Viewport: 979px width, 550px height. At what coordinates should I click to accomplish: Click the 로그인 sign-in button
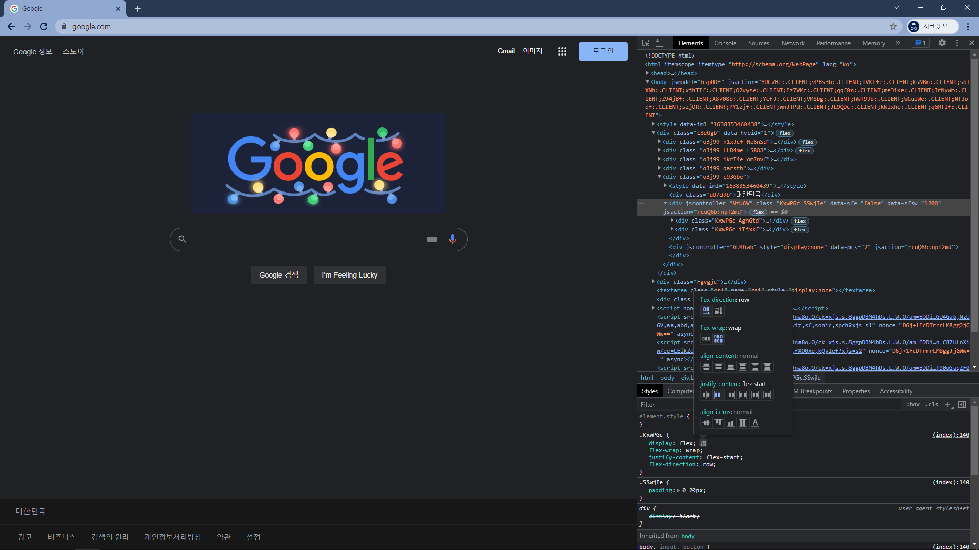(x=603, y=51)
